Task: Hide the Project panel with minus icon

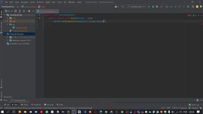Action: (x=33, y=11)
